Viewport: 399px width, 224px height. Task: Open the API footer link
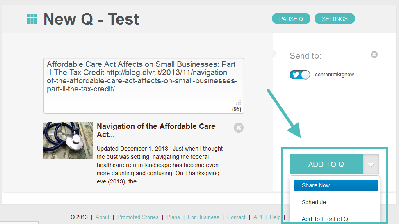point(258,217)
